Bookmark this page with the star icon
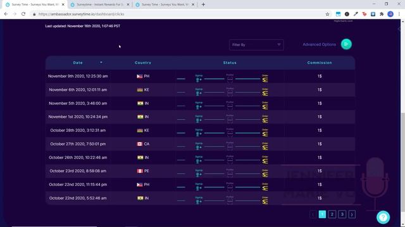 coord(327,14)
